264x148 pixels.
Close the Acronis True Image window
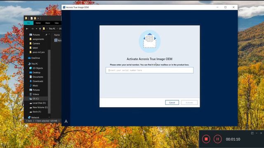(x=233, y=7)
